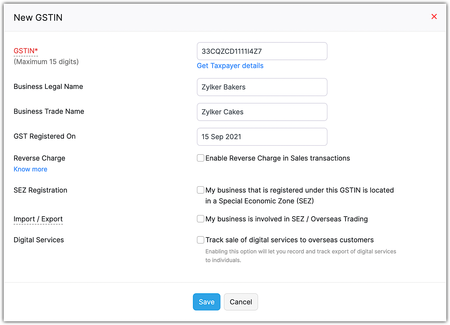Click the Cancel button
450x325 pixels.
click(241, 302)
